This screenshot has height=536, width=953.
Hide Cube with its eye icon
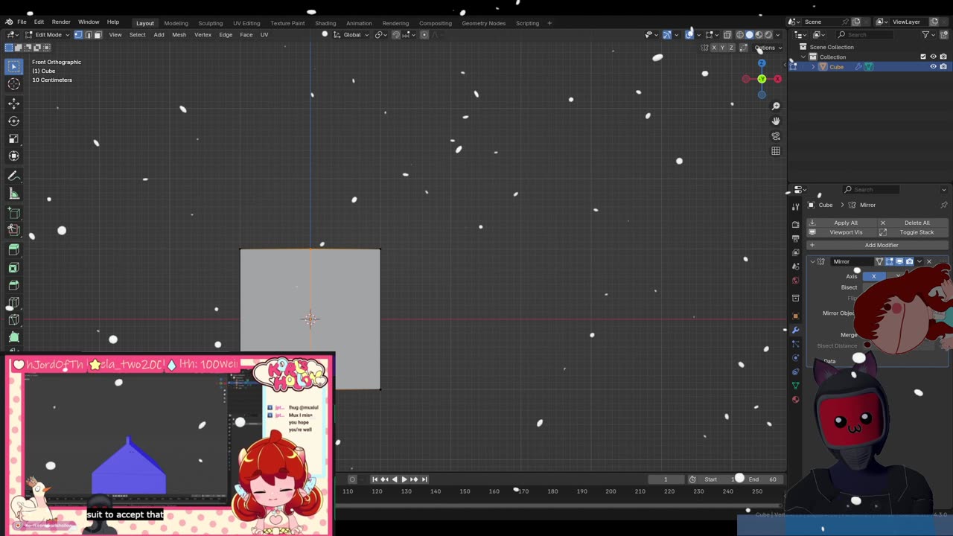[933, 66]
